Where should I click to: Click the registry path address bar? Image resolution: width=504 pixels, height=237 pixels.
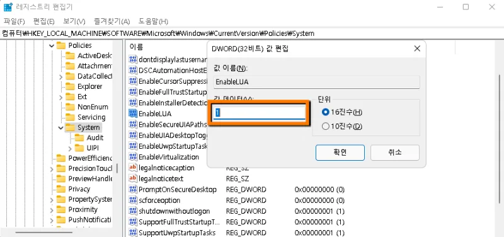click(x=252, y=33)
